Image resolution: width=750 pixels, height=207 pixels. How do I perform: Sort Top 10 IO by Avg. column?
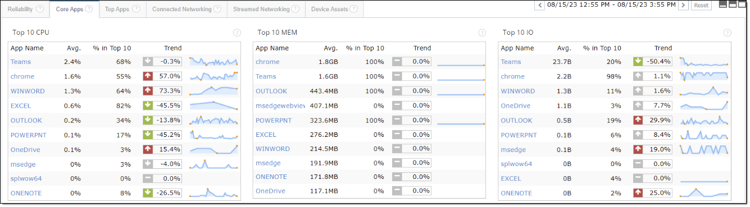pos(564,48)
